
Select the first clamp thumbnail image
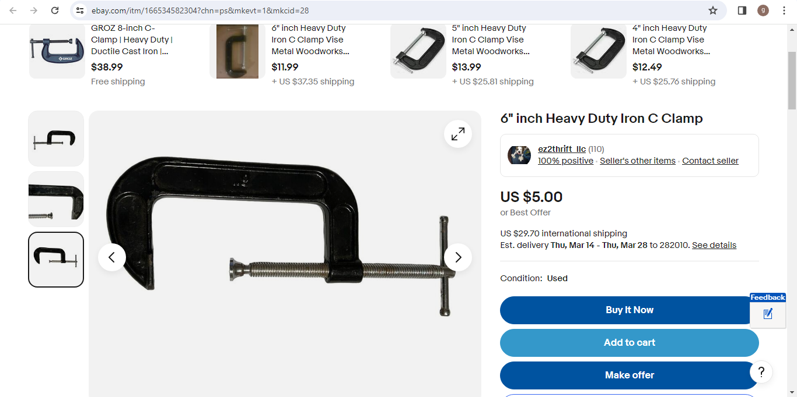coord(56,139)
